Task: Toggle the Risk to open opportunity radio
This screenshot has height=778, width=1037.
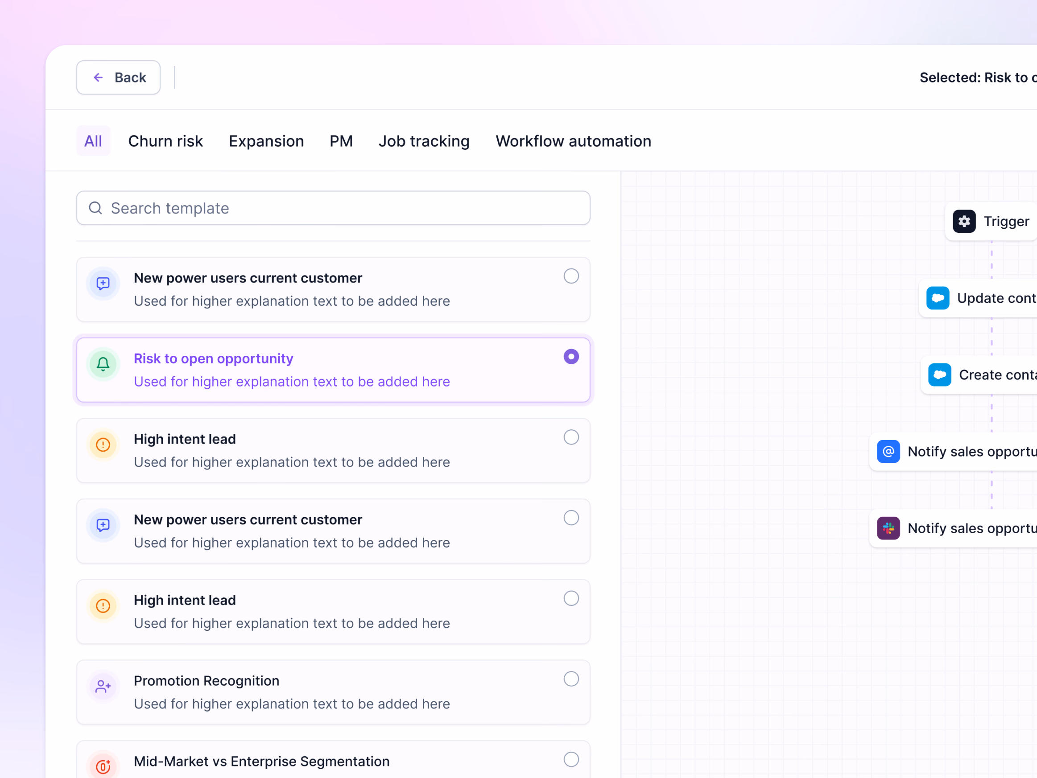Action: (x=571, y=357)
